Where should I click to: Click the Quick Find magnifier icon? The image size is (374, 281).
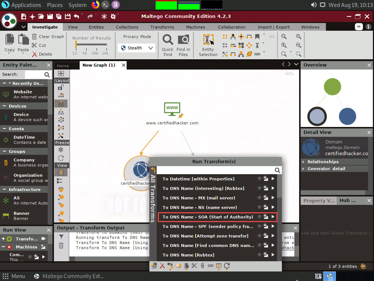click(x=168, y=40)
